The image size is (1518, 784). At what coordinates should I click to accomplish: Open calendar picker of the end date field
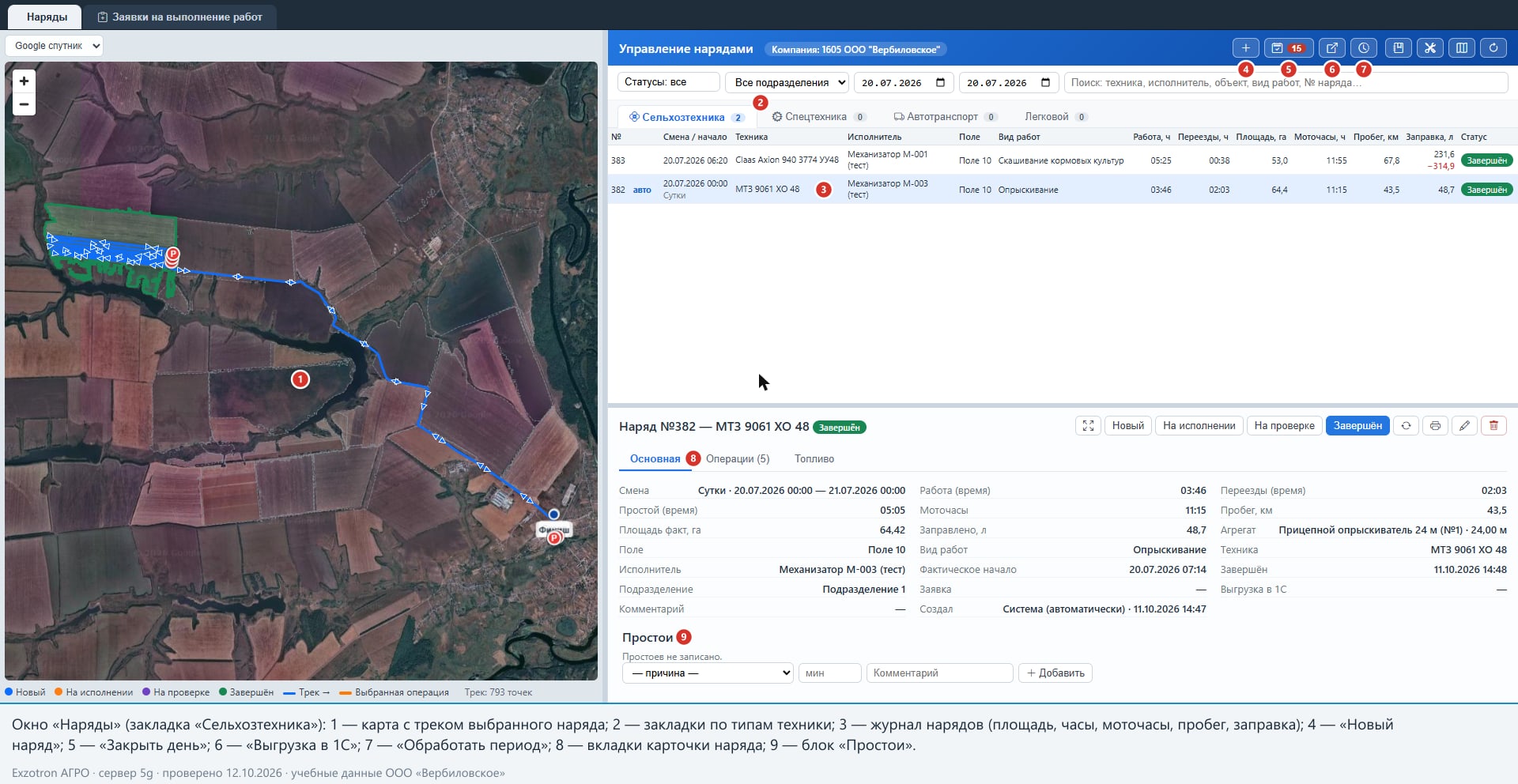click(1045, 82)
